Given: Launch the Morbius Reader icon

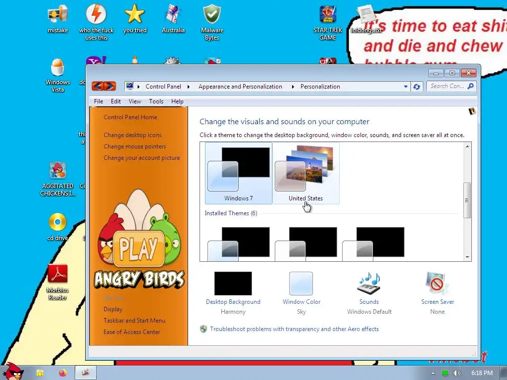Looking at the screenshot, I should [x=57, y=282].
